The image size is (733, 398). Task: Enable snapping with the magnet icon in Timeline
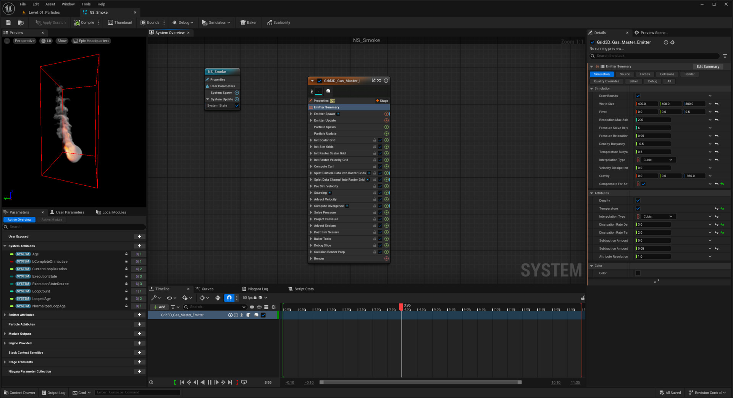pos(229,298)
